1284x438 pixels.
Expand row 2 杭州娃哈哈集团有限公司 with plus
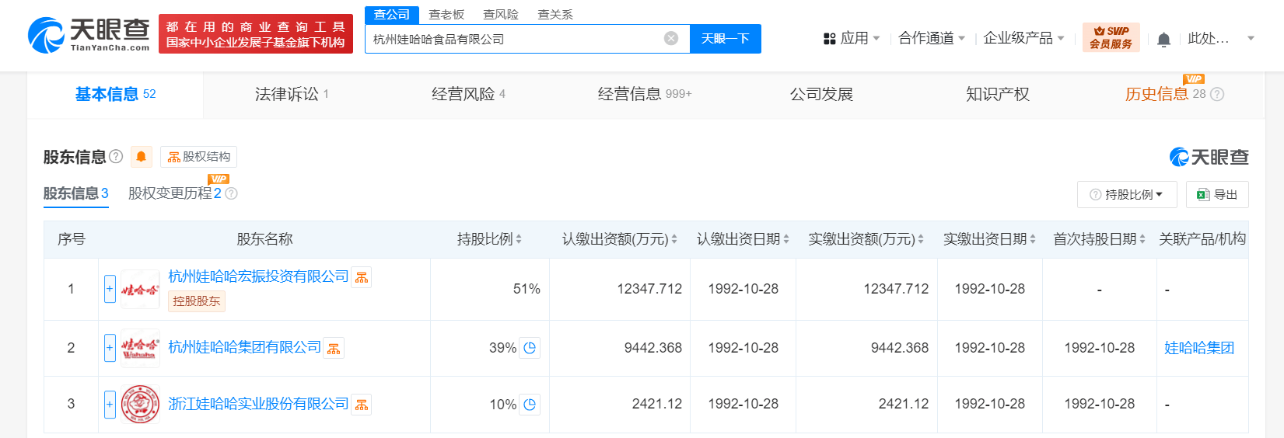(110, 348)
